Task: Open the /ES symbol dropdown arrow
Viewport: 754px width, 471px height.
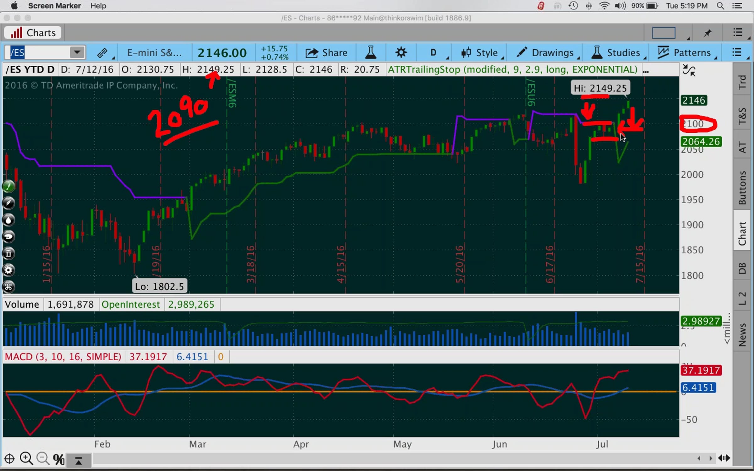Action: pos(77,52)
